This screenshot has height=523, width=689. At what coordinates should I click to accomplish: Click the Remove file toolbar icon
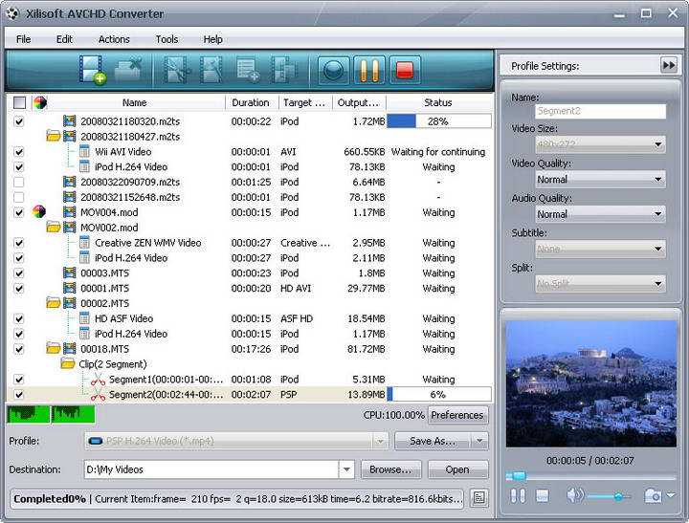128,71
